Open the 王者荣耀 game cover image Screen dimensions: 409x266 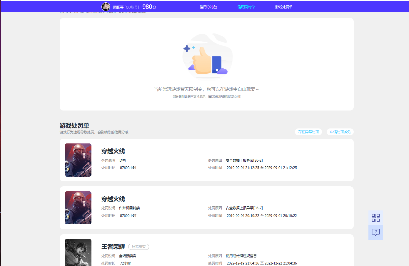tap(78, 253)
